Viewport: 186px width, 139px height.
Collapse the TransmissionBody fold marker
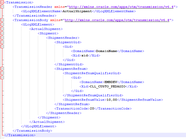[2, 20]
